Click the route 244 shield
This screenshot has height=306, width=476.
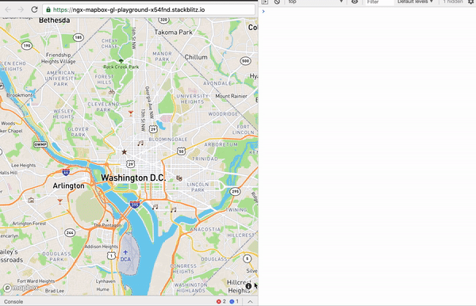[x=70, y=233]
